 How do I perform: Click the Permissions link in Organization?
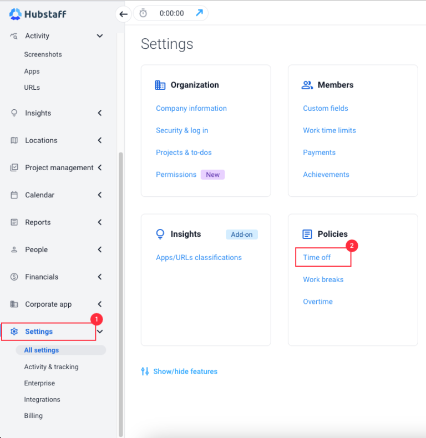176,174
